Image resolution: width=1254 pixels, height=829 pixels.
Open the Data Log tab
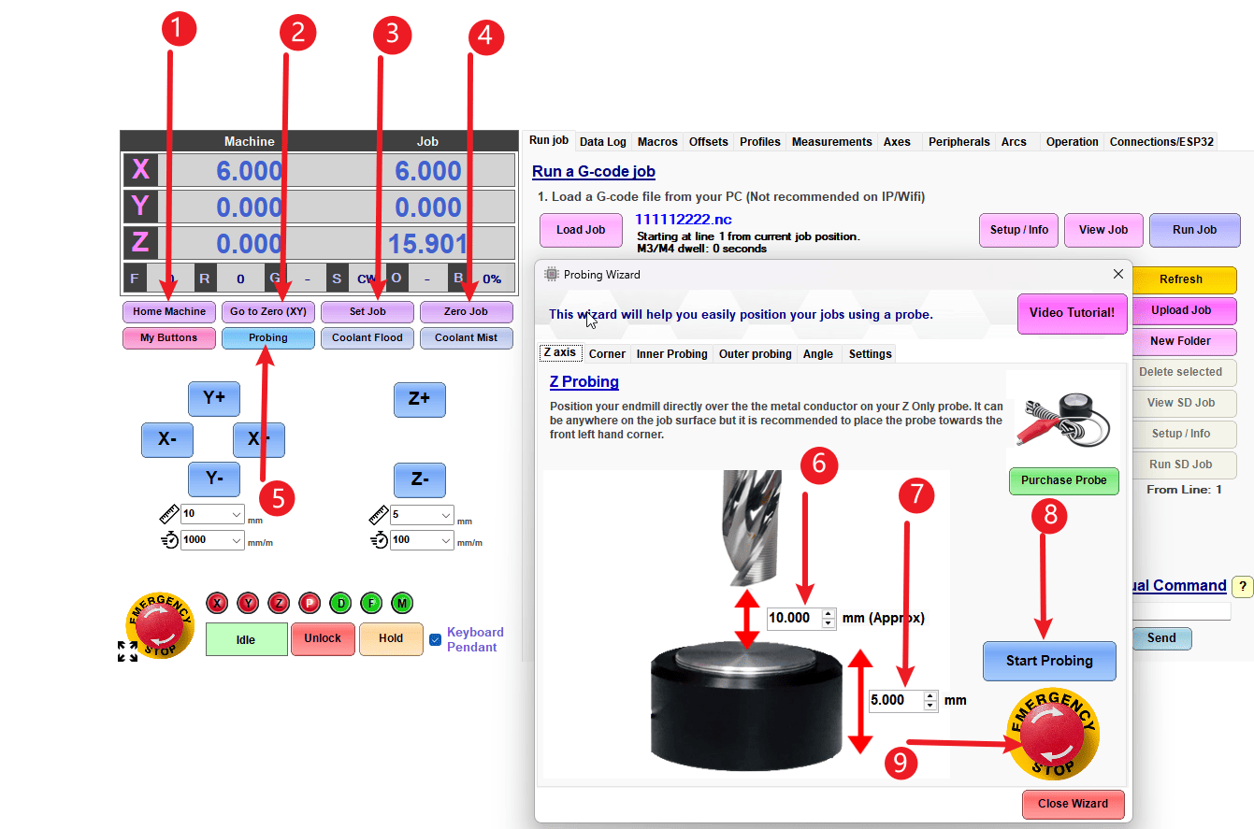[602, 141]
